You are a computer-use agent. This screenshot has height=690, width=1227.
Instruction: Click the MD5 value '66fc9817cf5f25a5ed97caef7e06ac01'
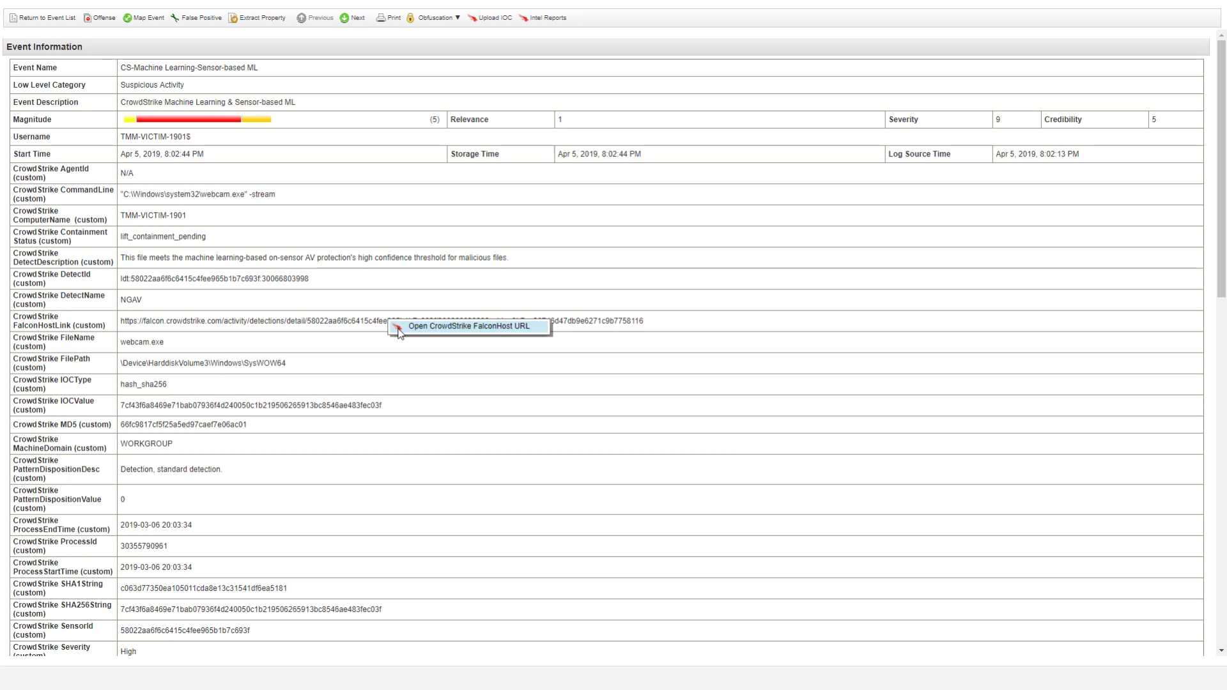pyautogui.click(x=183, y=424)
